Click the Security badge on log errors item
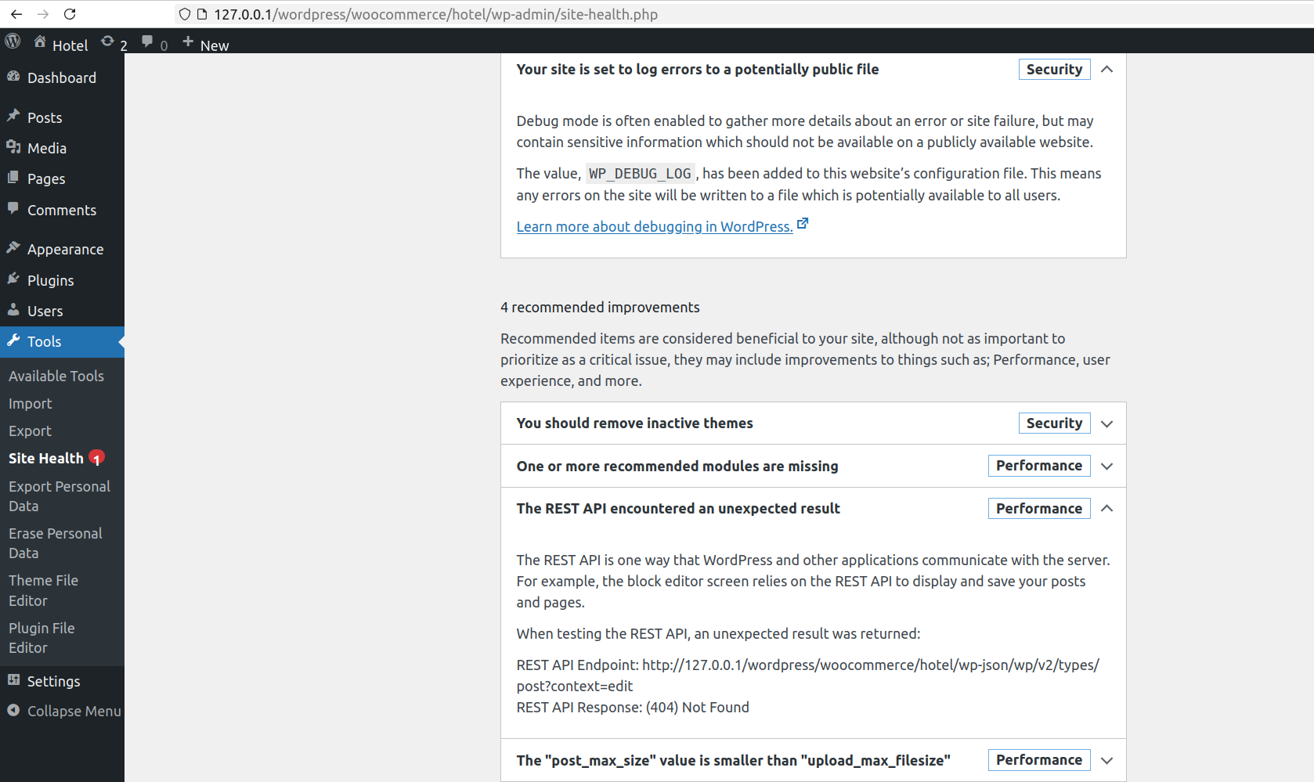 click(1054, 69)
